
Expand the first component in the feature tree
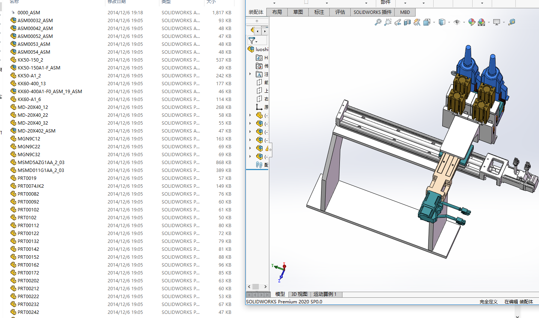click(250, 115)
